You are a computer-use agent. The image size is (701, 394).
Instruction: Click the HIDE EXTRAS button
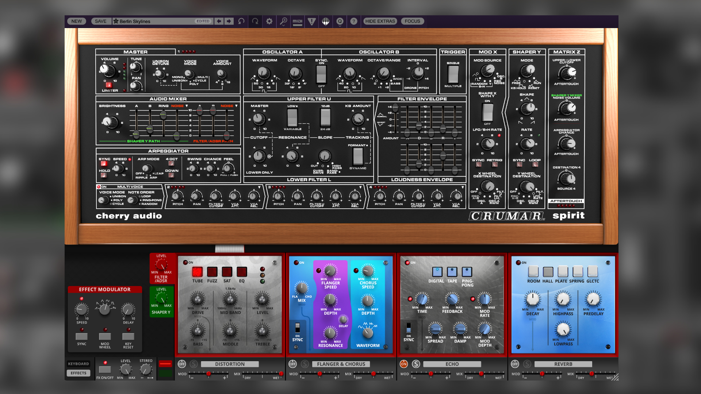[x=380, y=21]
